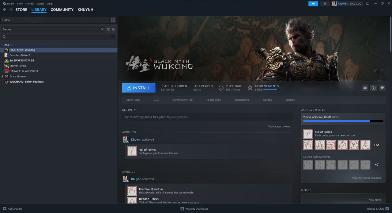Open Khuynh account dropdown
The width and height of the screenshot is (392, 213).
pos(346,4)
